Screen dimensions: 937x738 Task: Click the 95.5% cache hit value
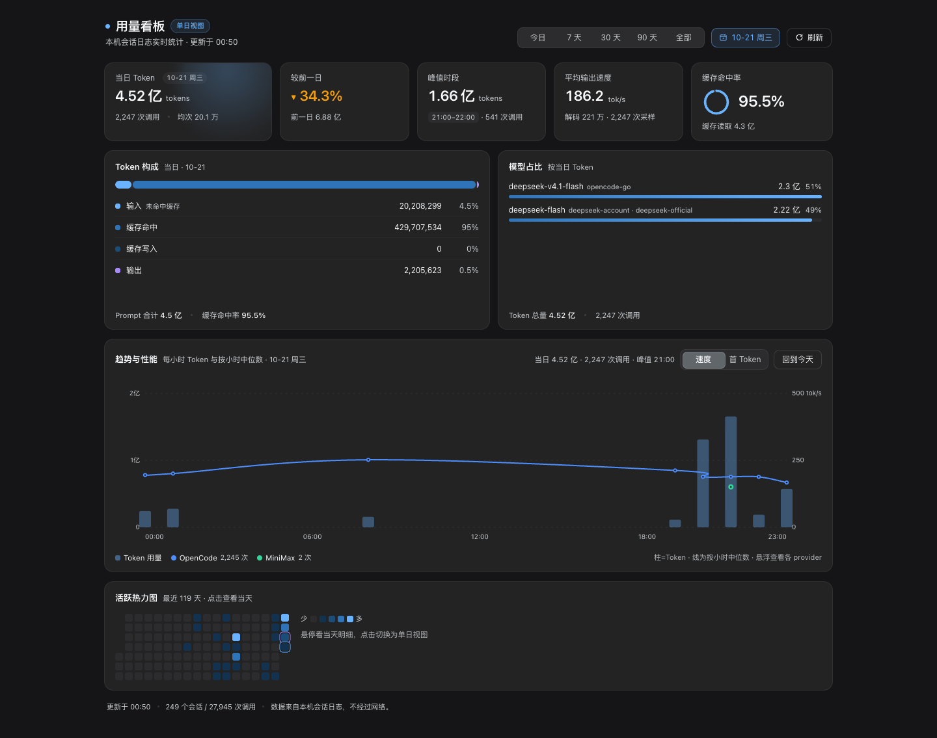[x=761, y=101]
